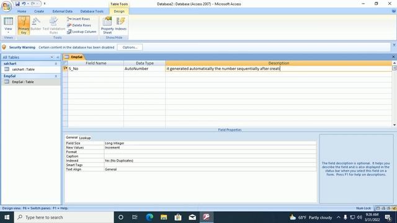Switch to the Home ribbon tab
This screenshot has height=223, width=397.
pos(22,11)
